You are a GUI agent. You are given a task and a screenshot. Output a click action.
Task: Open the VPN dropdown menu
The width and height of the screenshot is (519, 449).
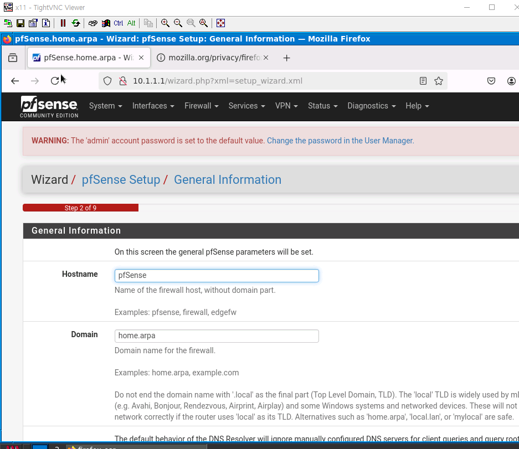(287, 106)
